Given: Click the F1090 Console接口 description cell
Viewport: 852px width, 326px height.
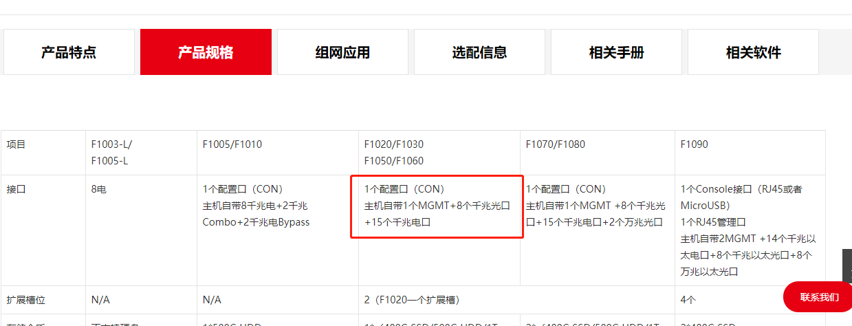Looking at the screenshot, I should pyautogui.click(x=750, y=230).
